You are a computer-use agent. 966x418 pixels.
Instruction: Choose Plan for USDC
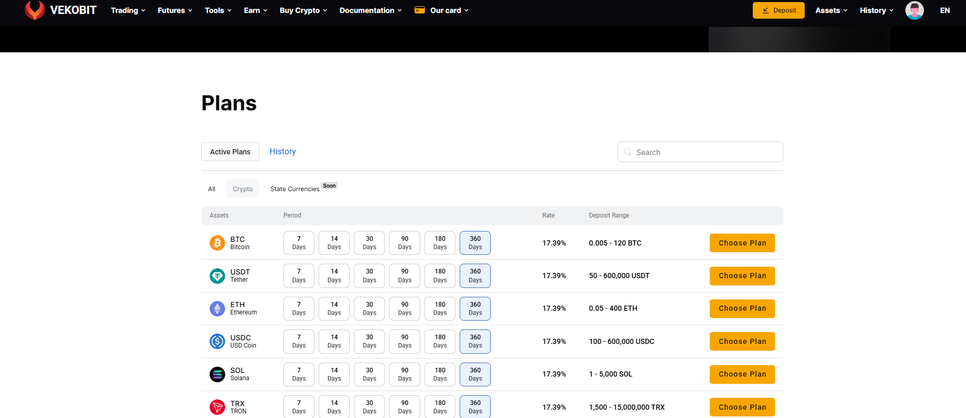[742, 341]
